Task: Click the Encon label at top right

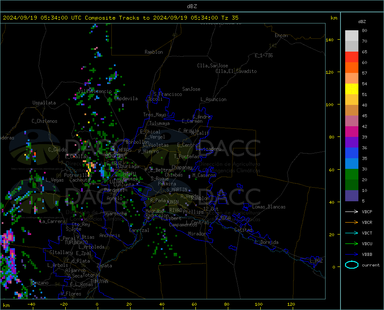Action: [281, 35]
